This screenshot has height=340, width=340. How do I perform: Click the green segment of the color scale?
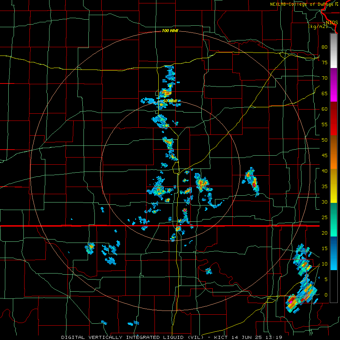click(334, 219)
